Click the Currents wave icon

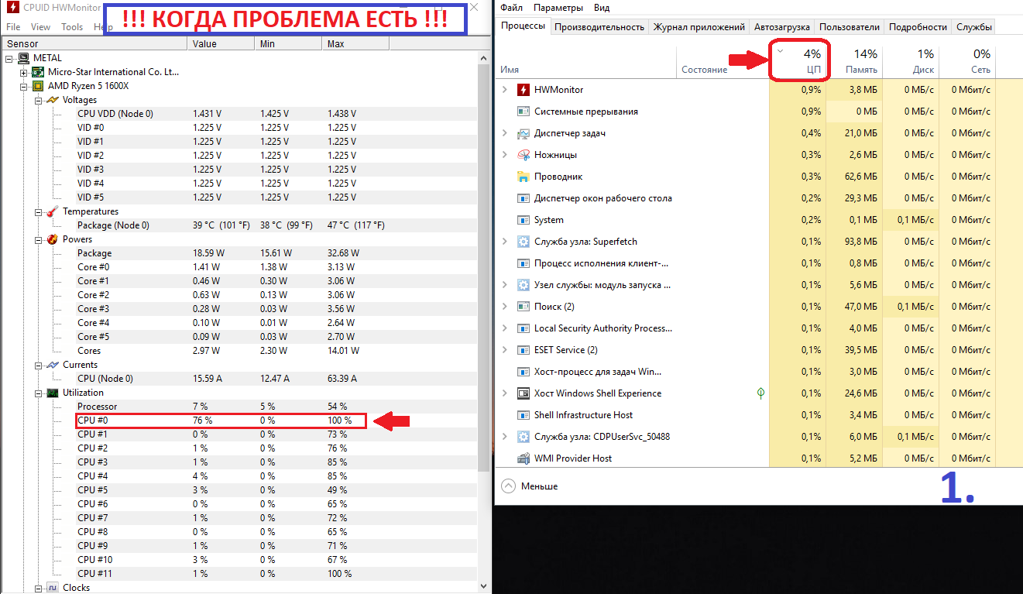tap(53, 365)
